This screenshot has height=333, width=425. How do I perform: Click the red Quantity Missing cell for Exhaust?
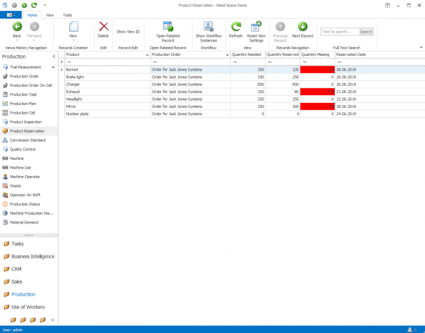pyautogui.click(x=318, y=92)
